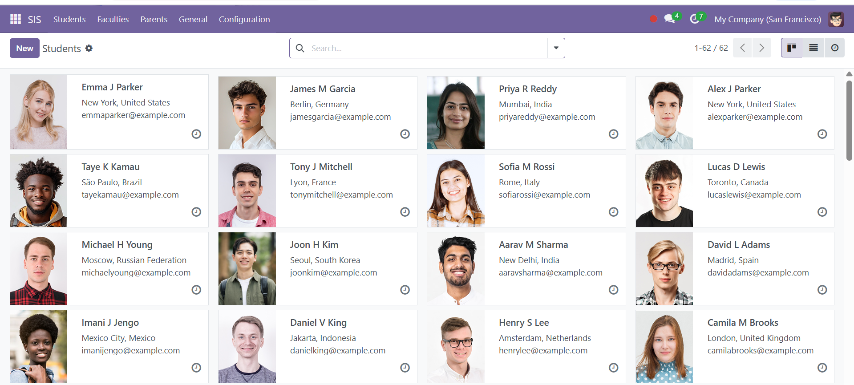Open activity clock on Priya R Reddy card
Image resolution: width=854 pixels, height=385 pixels.
[x=614, y=134]
